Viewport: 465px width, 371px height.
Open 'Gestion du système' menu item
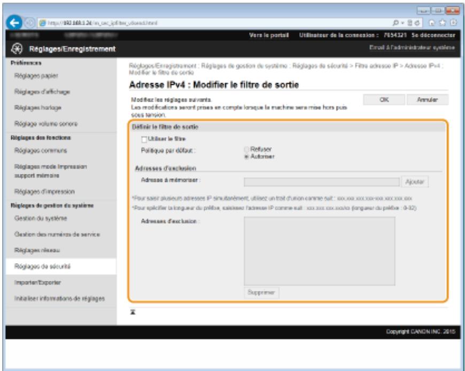coord(41,218)
